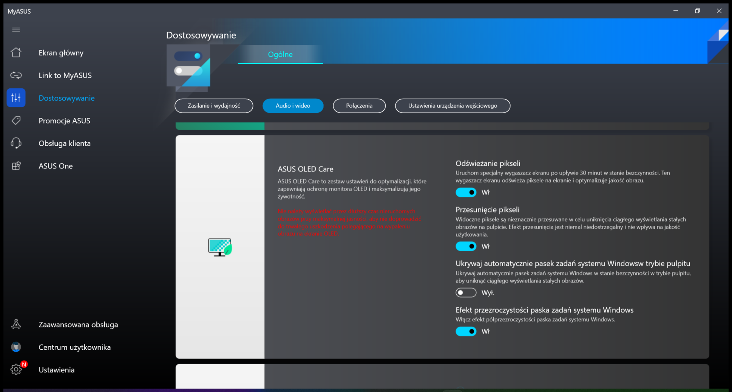The height and width of the screenshot is (392, 732).
Task: Select Audio i wideo category
Action: click(x=293, y=106)
